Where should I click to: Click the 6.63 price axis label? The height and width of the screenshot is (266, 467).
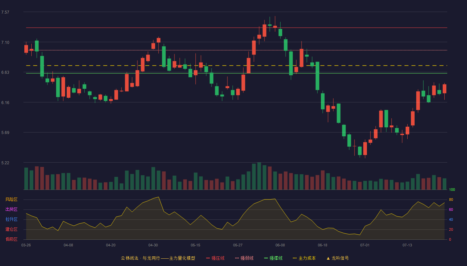5,72
